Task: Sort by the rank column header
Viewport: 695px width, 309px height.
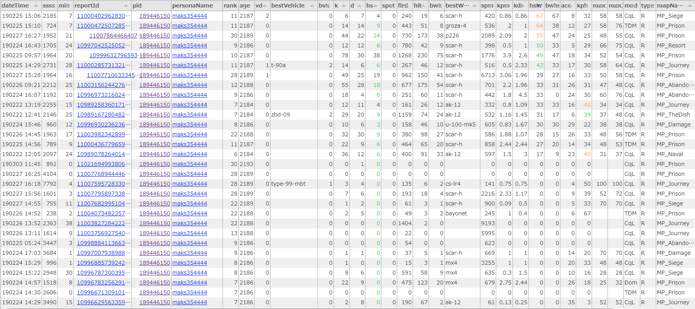Action: (230, 6)
